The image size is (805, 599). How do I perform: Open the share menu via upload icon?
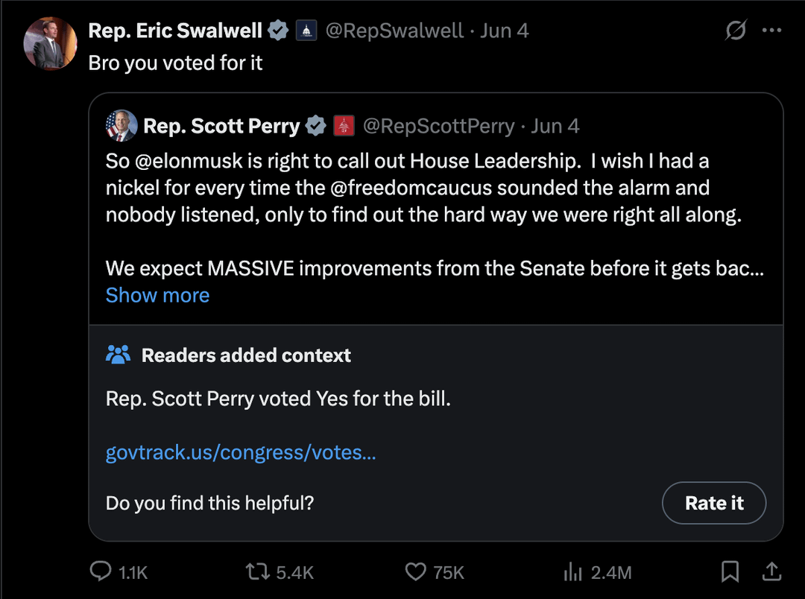point(772,572)
